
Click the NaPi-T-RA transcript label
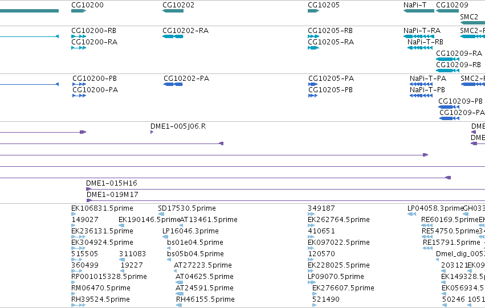[x=422, y=31]
